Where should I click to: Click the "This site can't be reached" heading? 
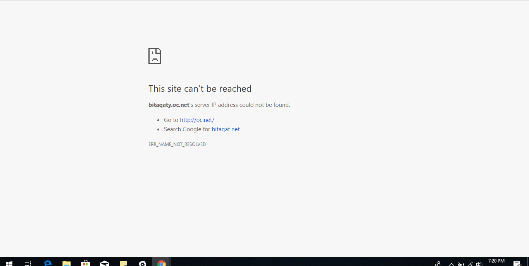pos(200,89)
